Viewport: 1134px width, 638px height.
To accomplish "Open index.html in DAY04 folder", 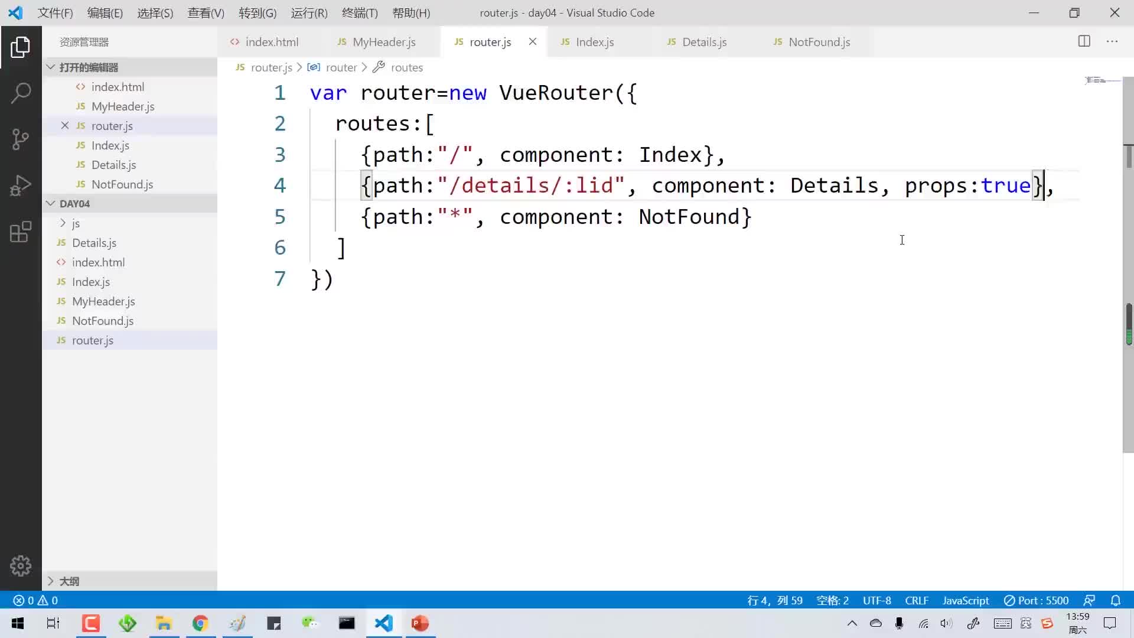I will tap(129, 262).
